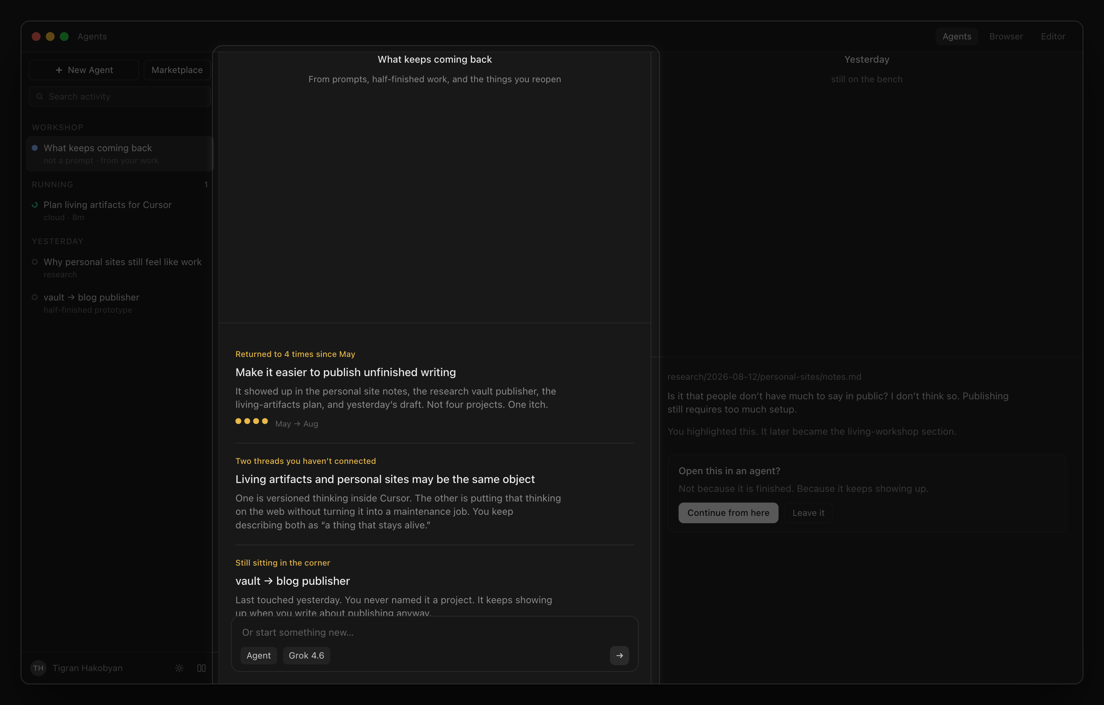The image size is (1104, 705).
Task: Click the blue dot beside What keeps coming back
Action: (x=35, y=148)
